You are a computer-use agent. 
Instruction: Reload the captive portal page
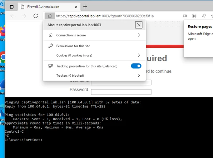36,16
